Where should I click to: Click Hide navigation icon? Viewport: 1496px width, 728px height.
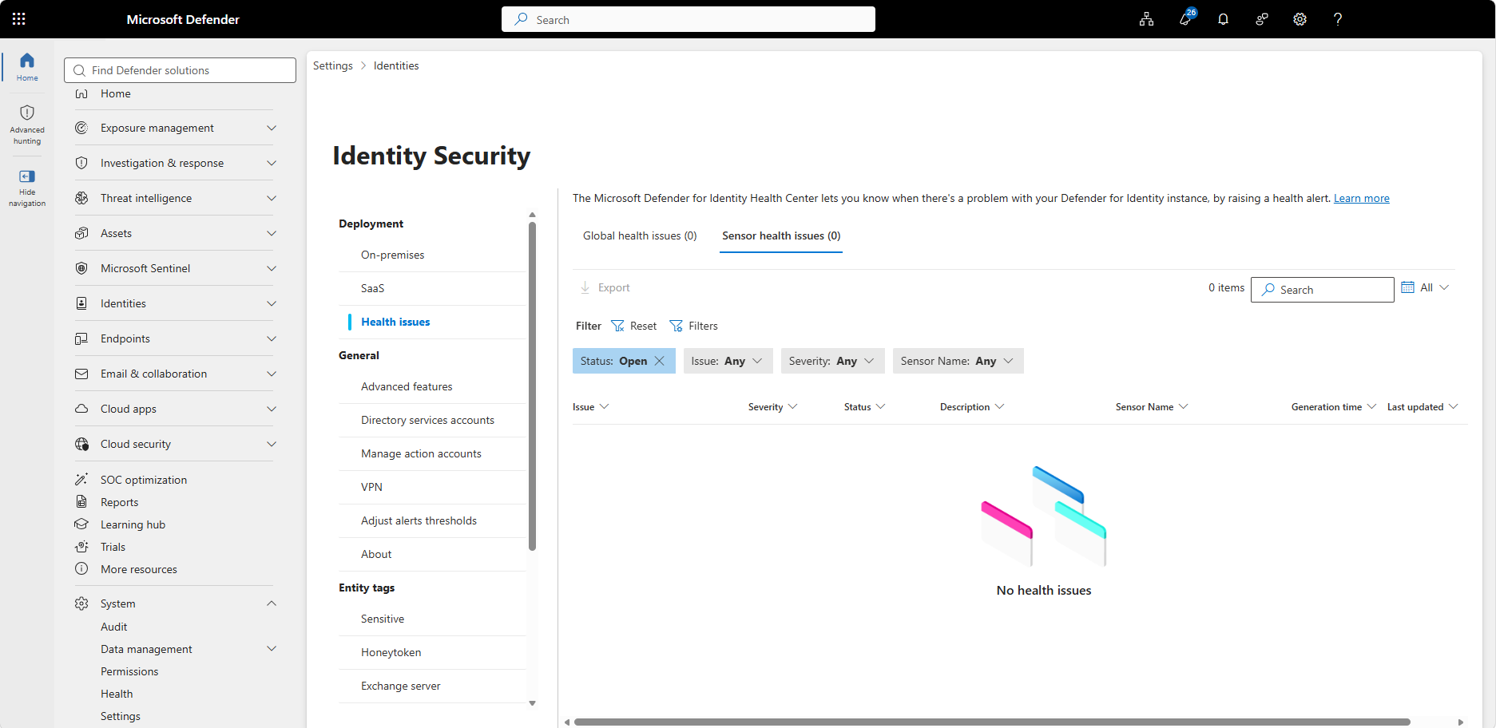point(27,176)
